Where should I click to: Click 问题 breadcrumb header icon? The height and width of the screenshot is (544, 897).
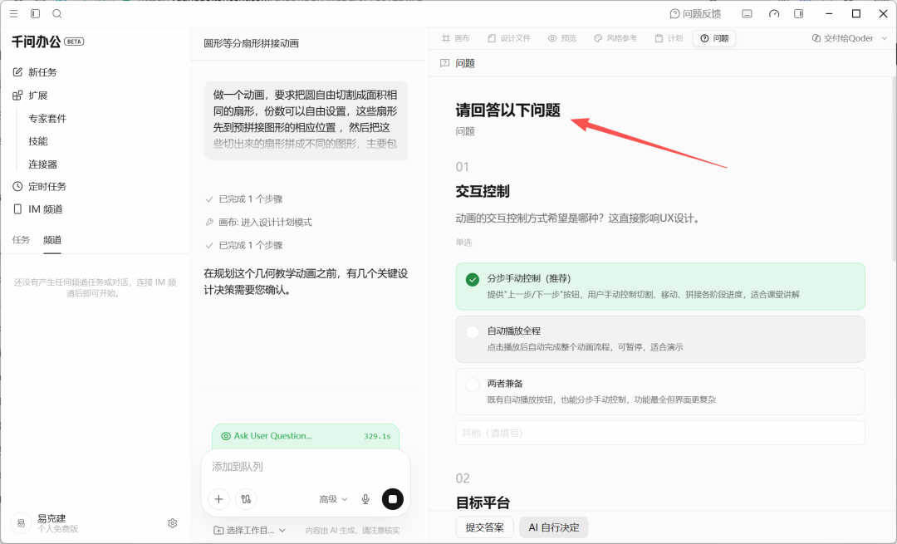[444, 63]
